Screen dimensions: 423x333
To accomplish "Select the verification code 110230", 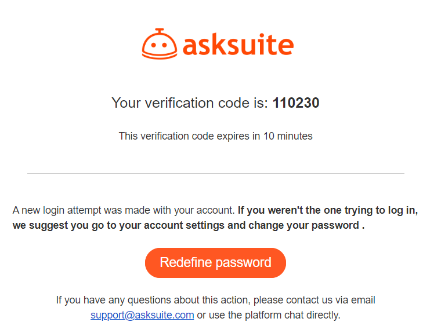I will pyautogui.click(x=296, y=103).
